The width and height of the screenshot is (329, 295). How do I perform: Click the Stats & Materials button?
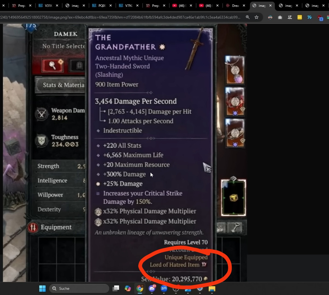60,85
